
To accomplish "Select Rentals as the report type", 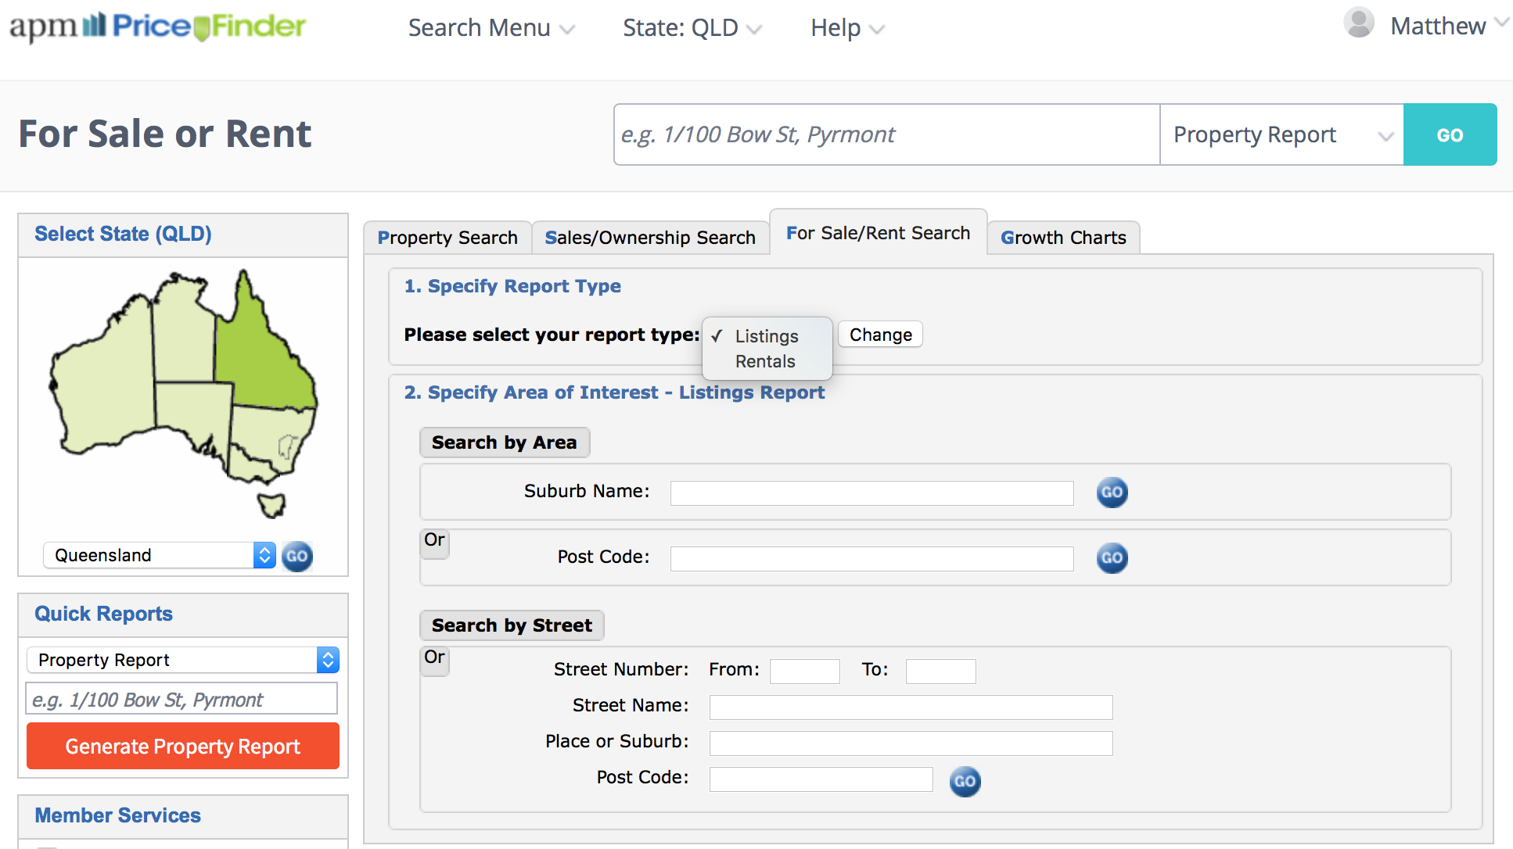I will pyautogui.click(x=765, y=361).
